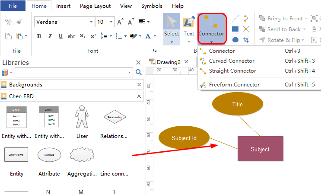Expand the Bring to Front dropdown
The height and width of the screenshot is (195, 321).
[x=306, y=19]
